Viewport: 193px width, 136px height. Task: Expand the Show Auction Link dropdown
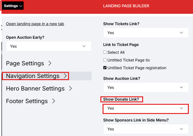click(146, 87)
